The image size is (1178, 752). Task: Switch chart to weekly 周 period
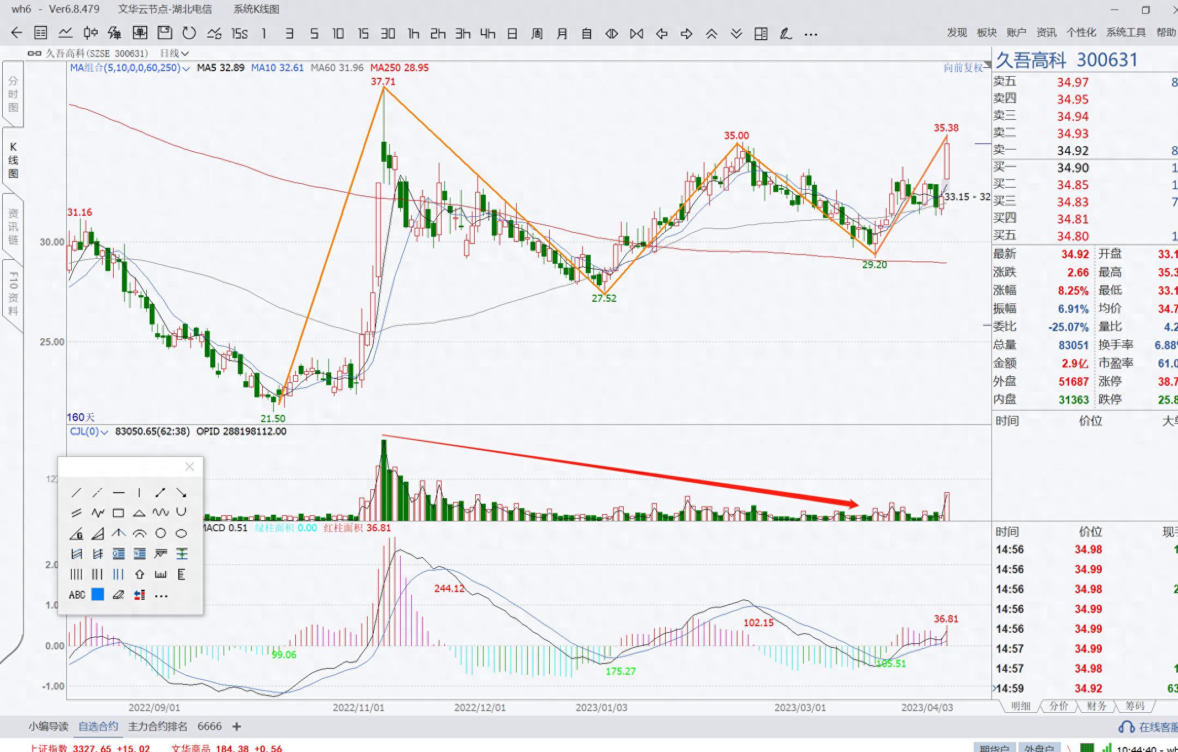537,34
